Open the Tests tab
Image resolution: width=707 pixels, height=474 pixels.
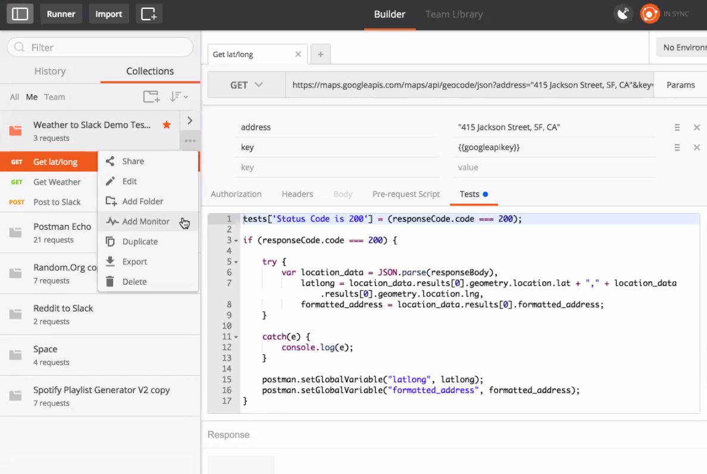tap(474, 194)
